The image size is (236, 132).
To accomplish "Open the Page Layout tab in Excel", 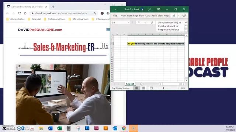I will point(136,15).
